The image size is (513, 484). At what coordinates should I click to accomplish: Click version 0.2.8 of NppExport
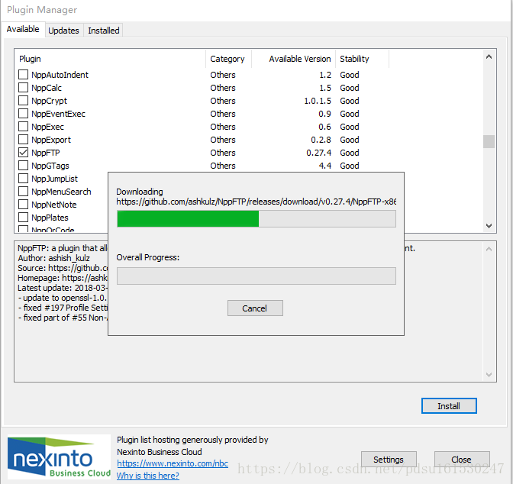pyautogui.click(x=321, y=140)
